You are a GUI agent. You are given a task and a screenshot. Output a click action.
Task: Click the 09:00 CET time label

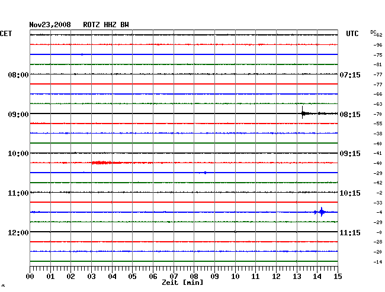(18, 115)
